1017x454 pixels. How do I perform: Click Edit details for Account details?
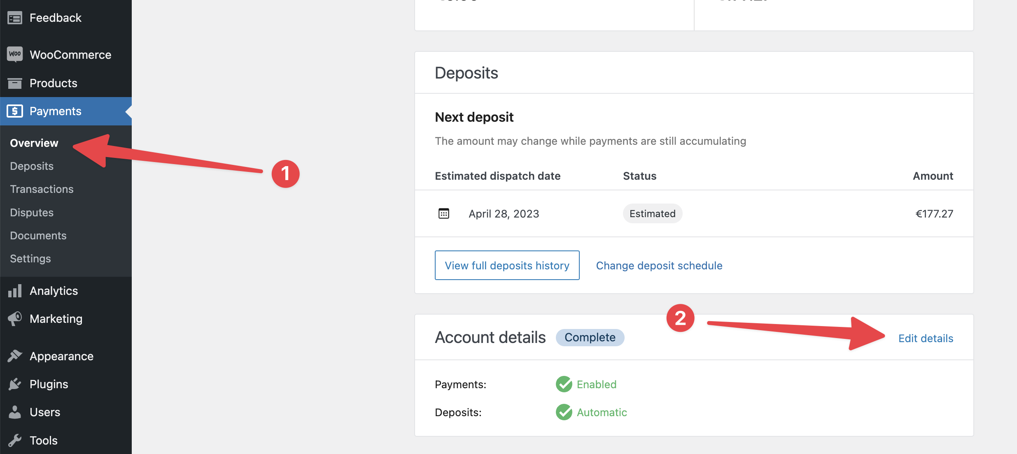[926, 338]
